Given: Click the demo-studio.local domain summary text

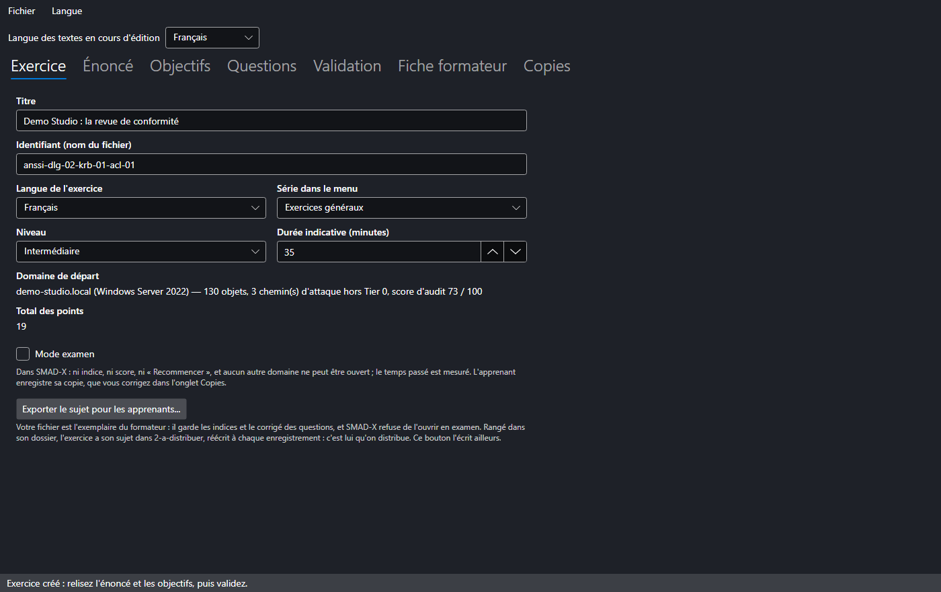Looking at the screenshot, I should tap(249, 291).
